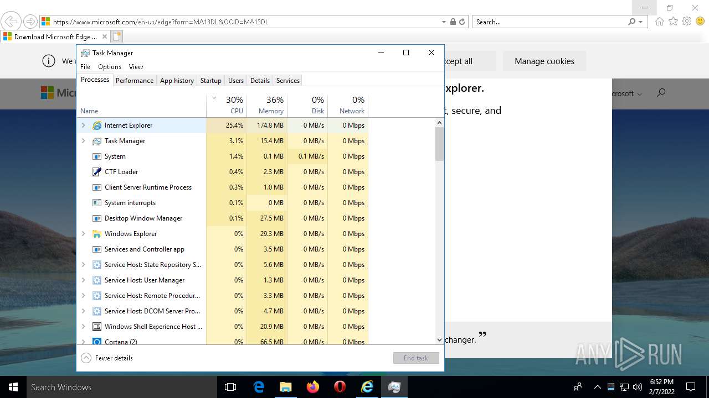This screenshot has width=709, height=398.
Task: Collapse to Fewer details view
Action: 107,358
